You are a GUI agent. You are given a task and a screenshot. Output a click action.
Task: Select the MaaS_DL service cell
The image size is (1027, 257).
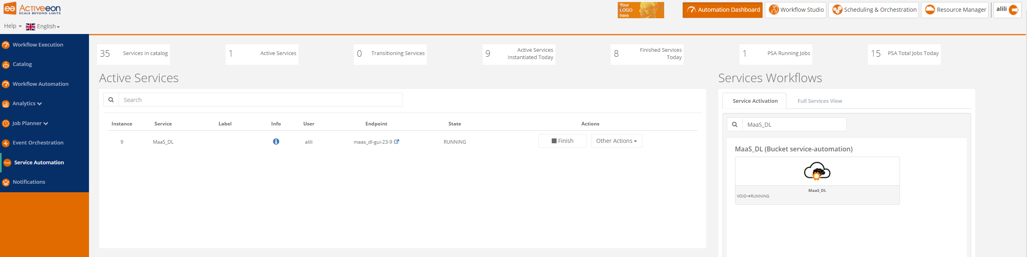(163, 142)
